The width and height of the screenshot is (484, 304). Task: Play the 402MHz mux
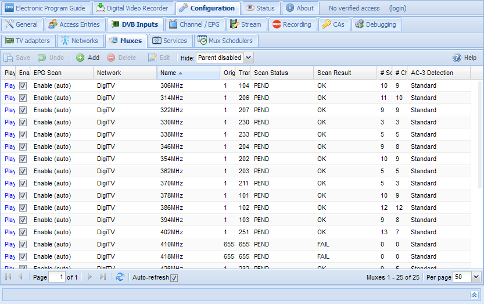point(10,233)
